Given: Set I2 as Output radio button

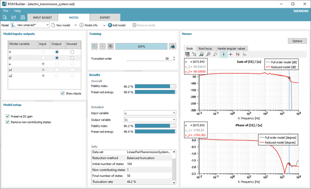Looking at the screenshot, I should click(57, 58).
